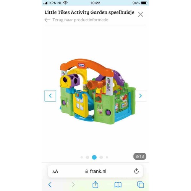Open the Terug naar productinformatie link
The width and height of the screenshot is (191, 191).
coord(80,20)
